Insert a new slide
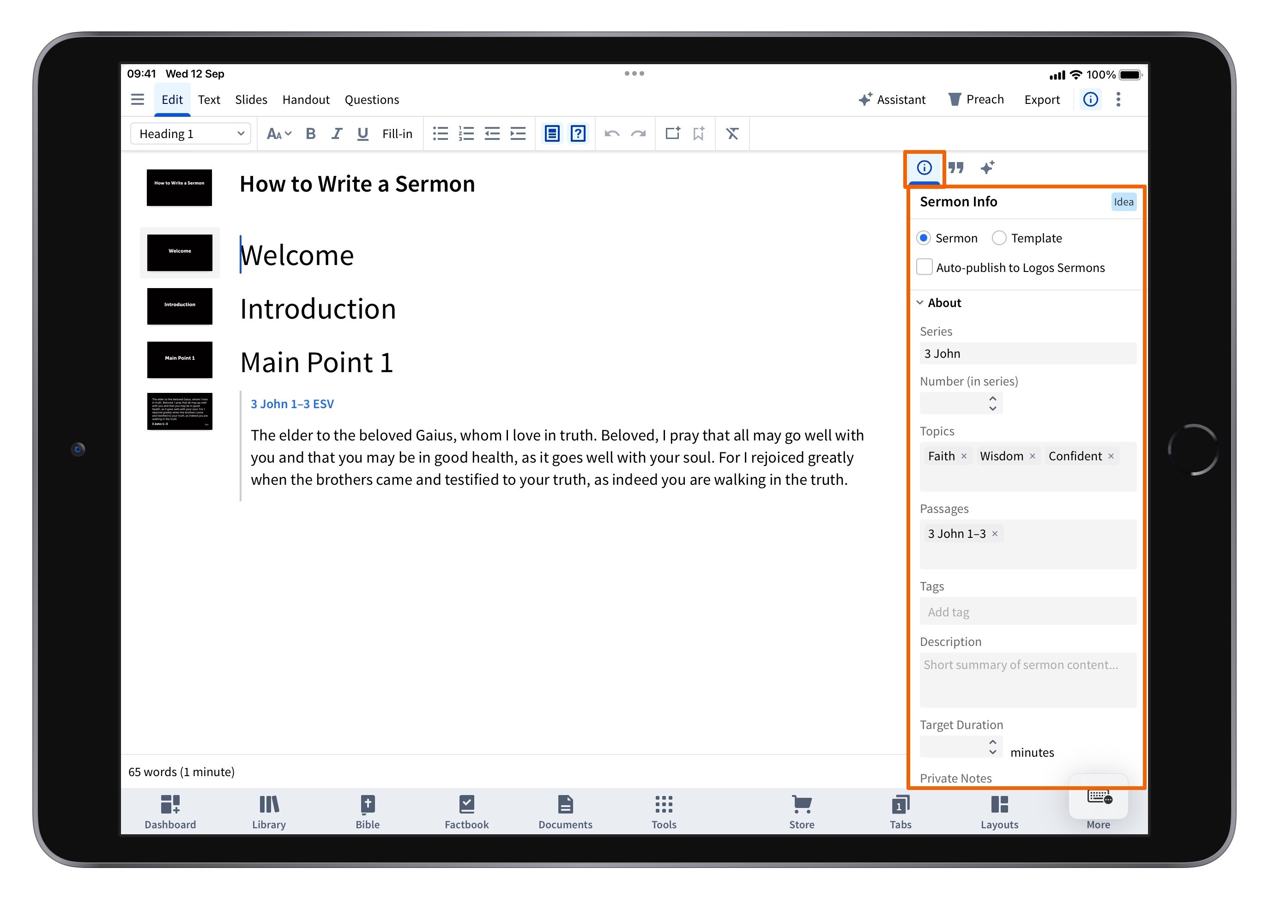This screenshot has width=1269, height=898. coord(672,133)
